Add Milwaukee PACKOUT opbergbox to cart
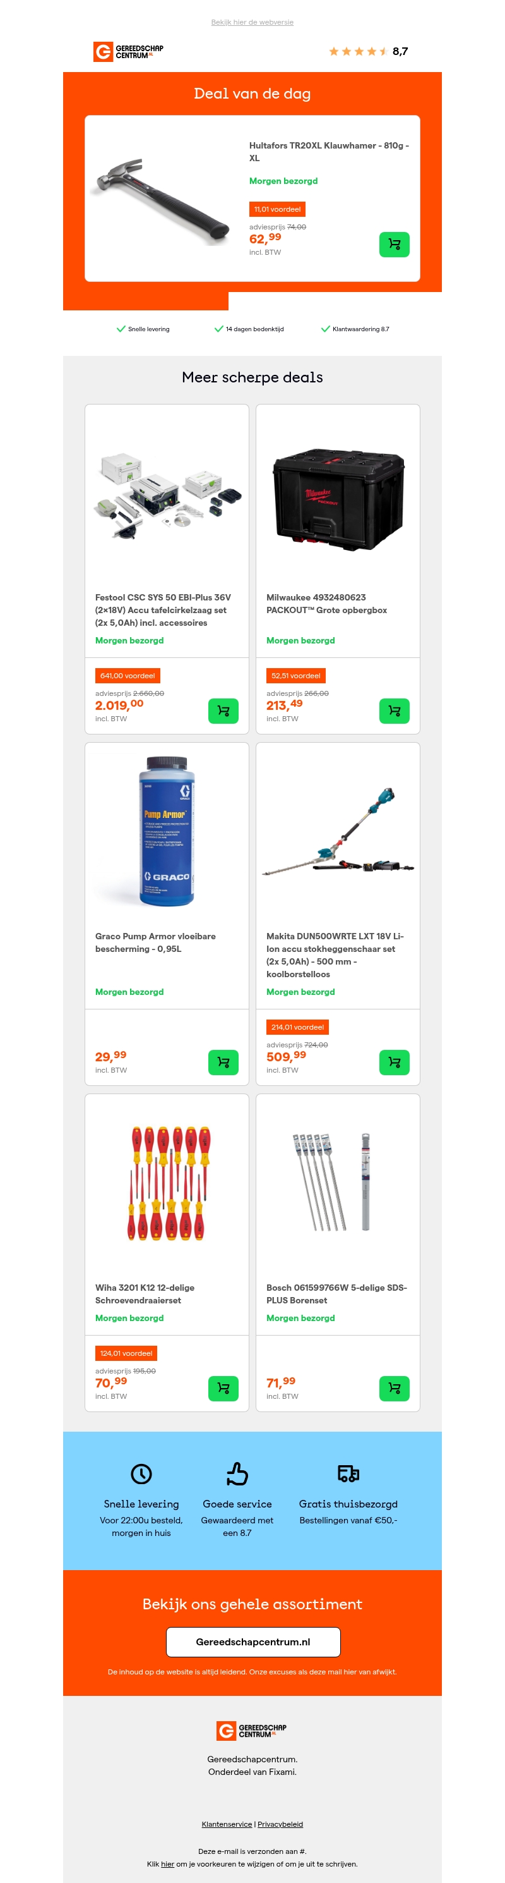The width and height of the screenshot is (505, 1883). click(x=394, y=710)
